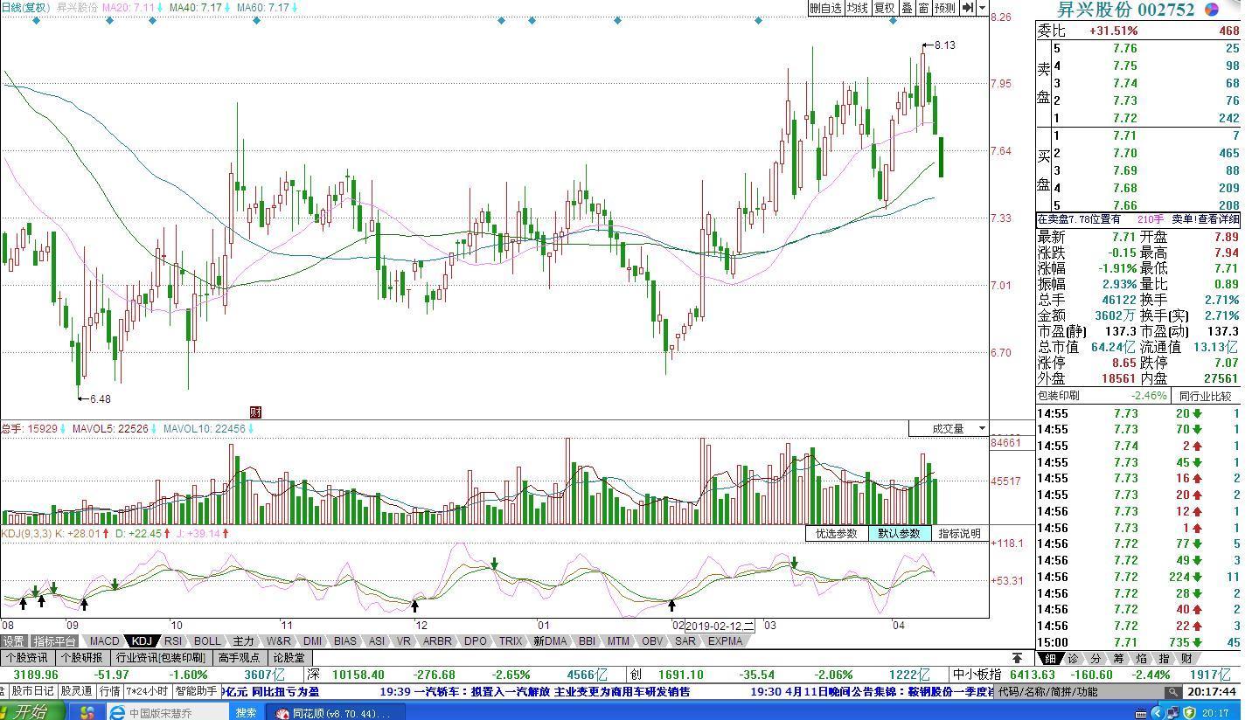This screenshot has height=720, width=1259.
Task: Switch to the BOLL indicator tab
Action: point(207,641)
